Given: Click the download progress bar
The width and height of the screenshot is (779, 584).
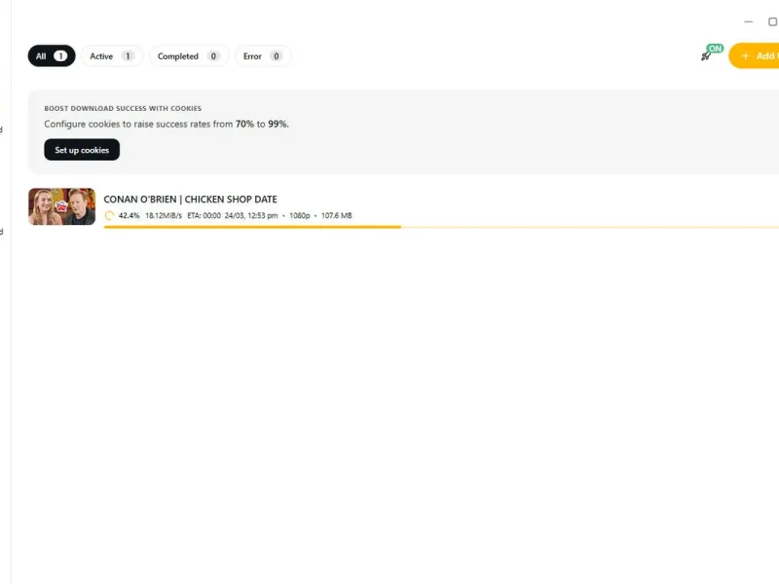Looking at the screenshot, I should click(x=441, y=227).
